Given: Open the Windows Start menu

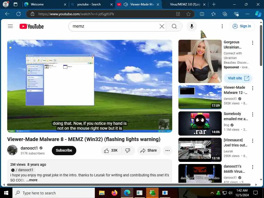Looking at the screenshot, I should click(x=6, y=193).
